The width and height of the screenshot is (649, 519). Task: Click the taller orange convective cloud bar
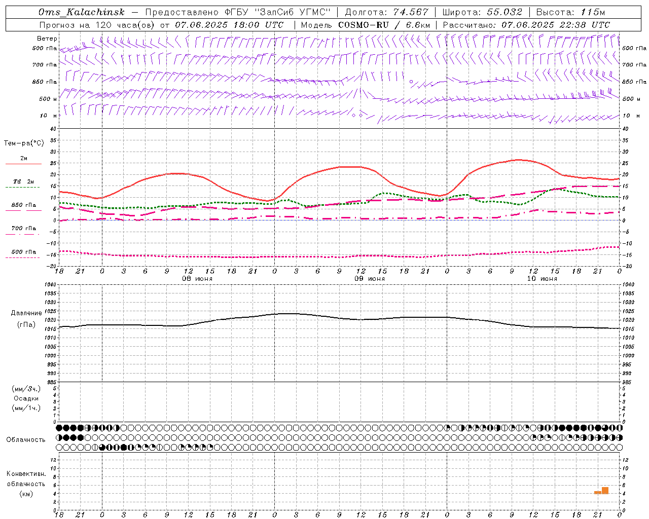[x=605, y=491]
